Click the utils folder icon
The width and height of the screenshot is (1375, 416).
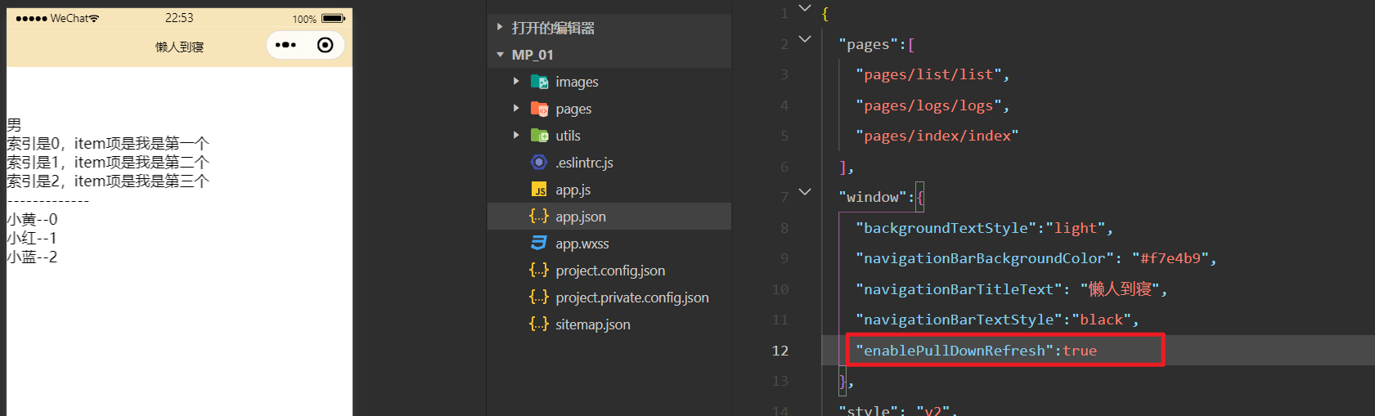[539, 136]
